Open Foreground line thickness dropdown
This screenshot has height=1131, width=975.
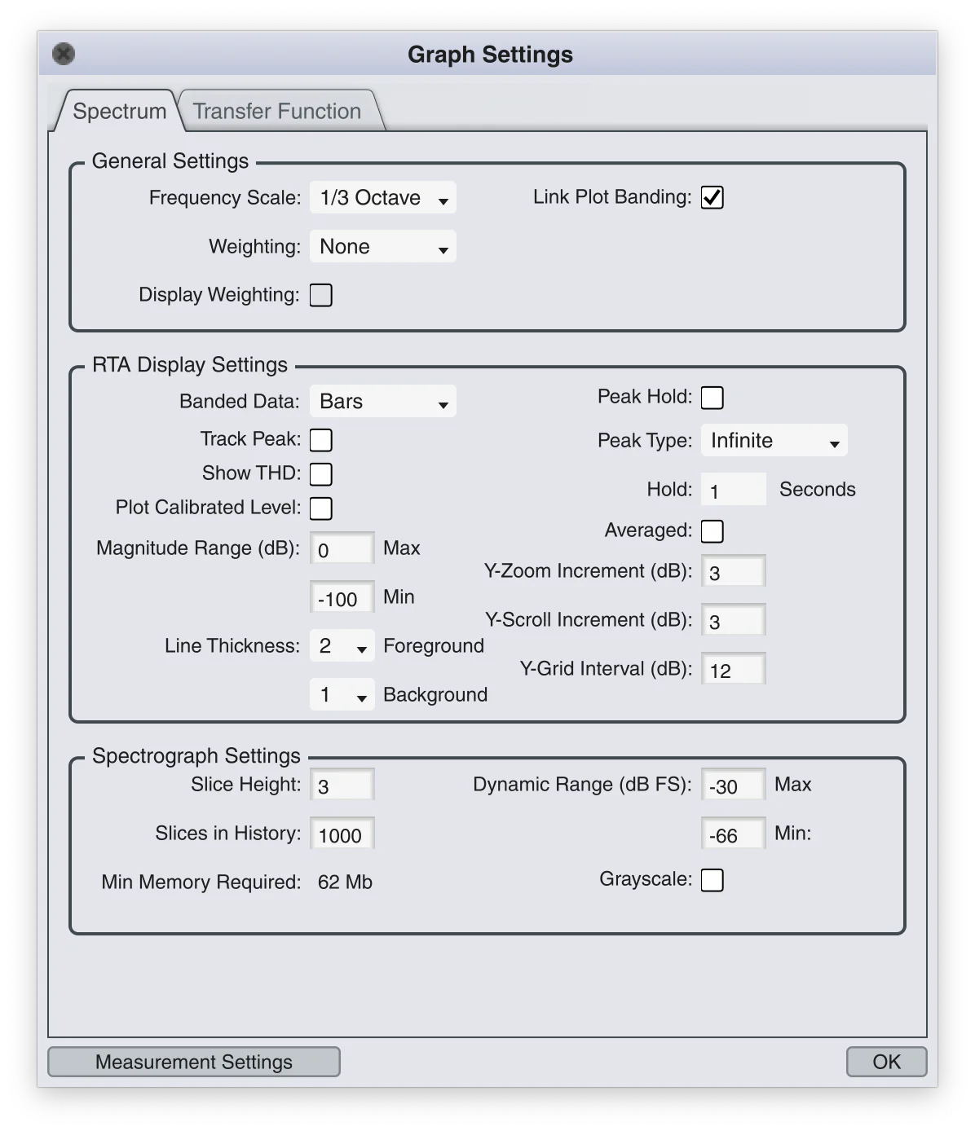342,646
